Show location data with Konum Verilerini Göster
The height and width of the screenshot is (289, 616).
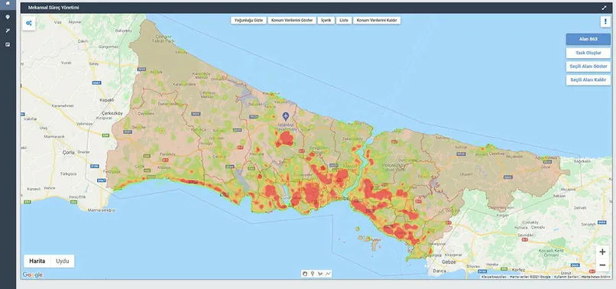coord(292,21)
